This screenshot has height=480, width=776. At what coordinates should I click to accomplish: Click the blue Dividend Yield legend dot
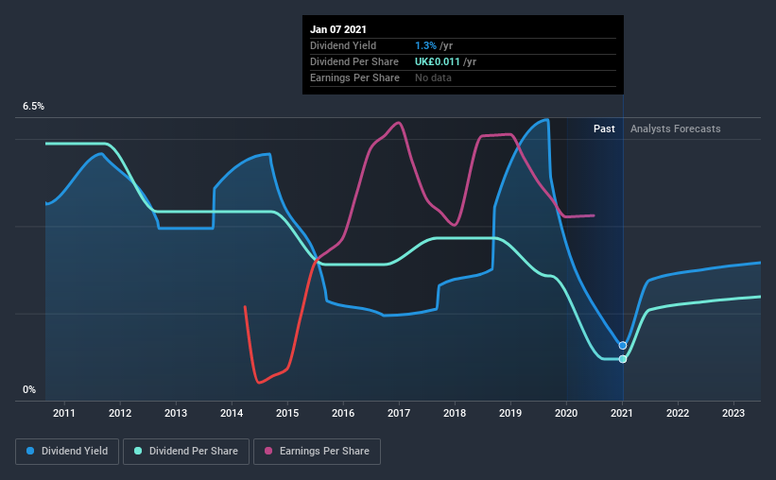(30, 451)
